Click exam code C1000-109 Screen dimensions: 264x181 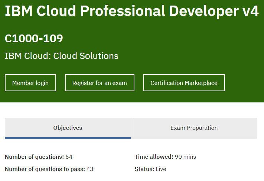[34, 39]
